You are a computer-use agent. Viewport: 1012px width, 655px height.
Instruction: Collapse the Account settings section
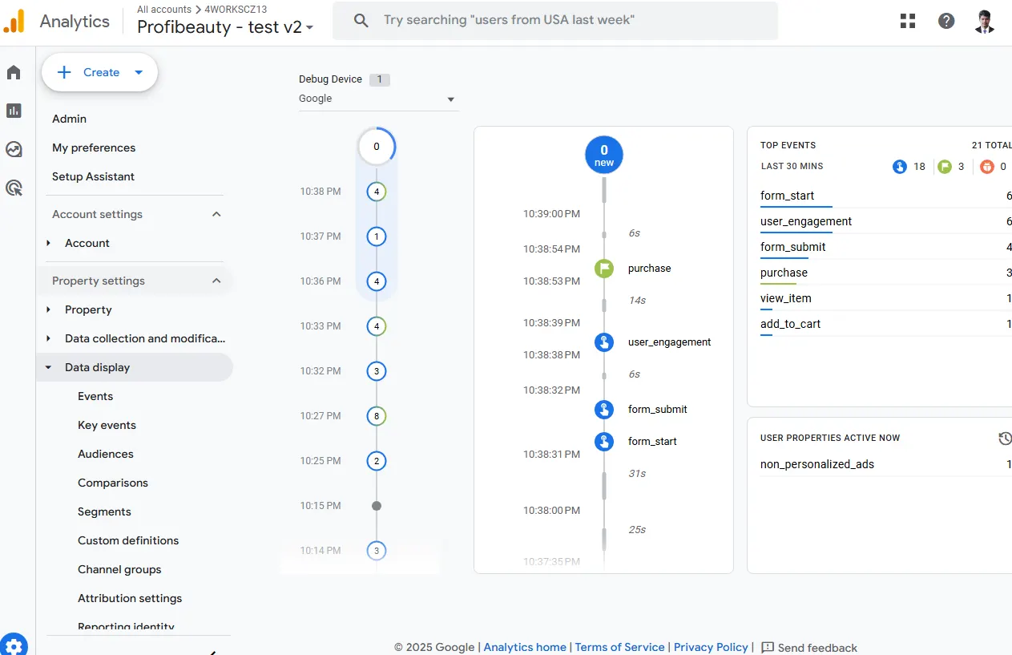(x=216, y=214)
